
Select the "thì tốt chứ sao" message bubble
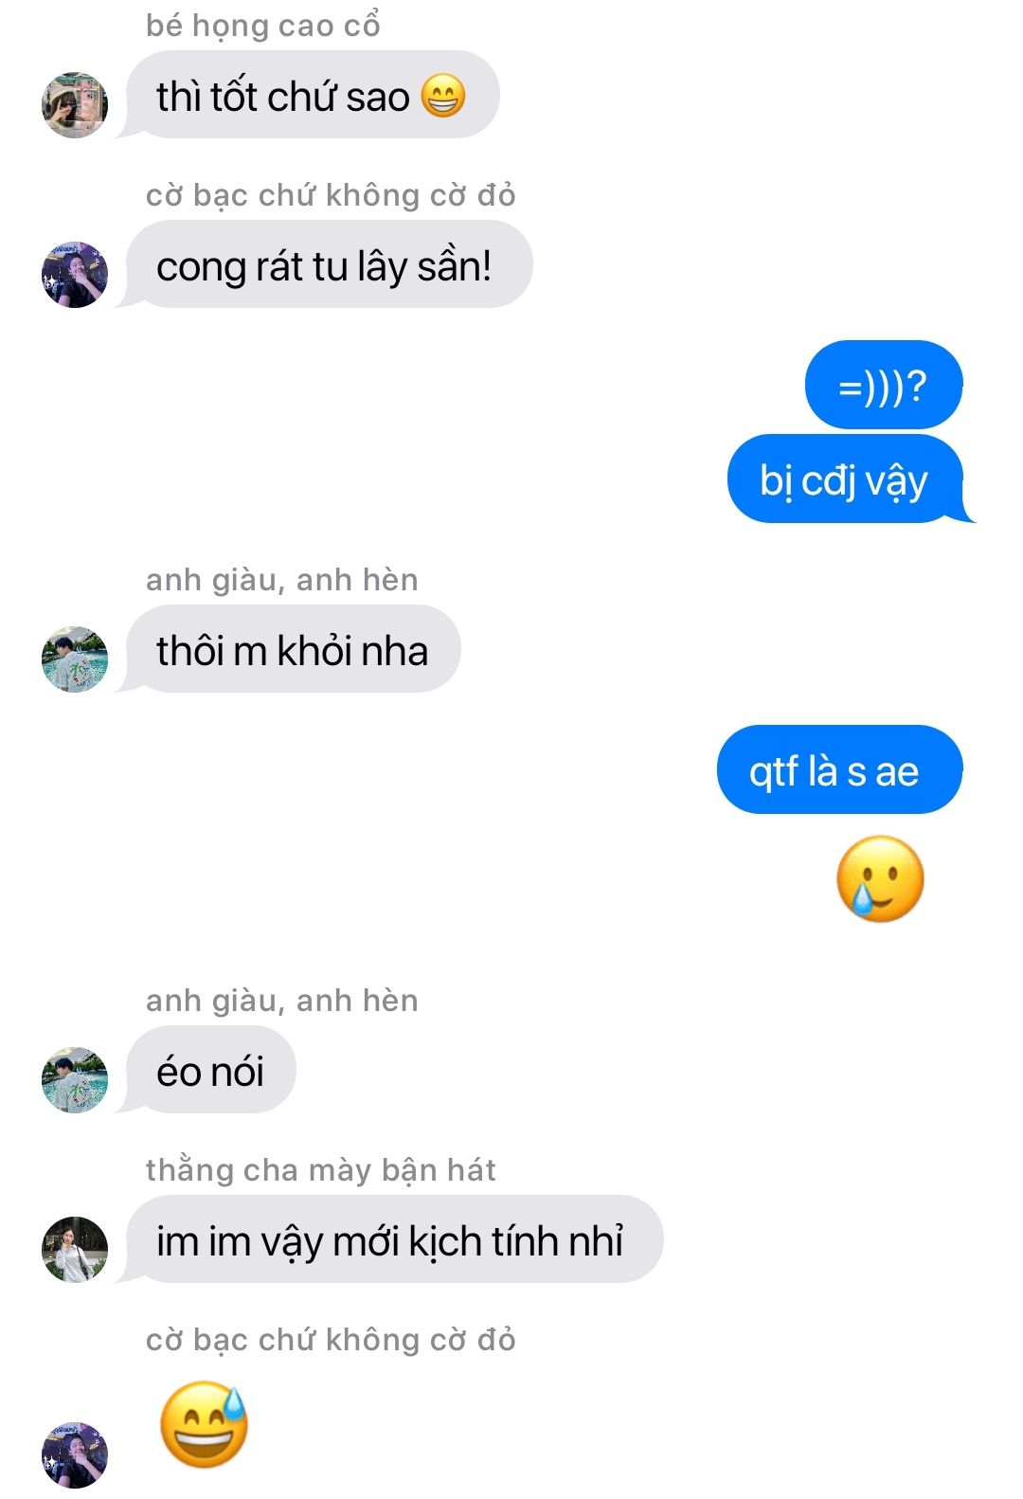pos(312,95)
